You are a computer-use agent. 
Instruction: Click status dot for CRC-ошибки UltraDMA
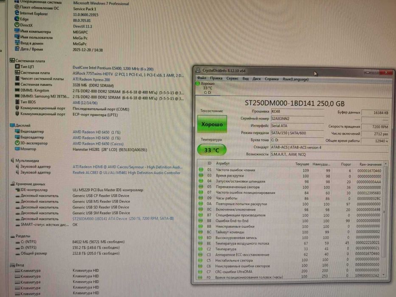tap(200, 272)
